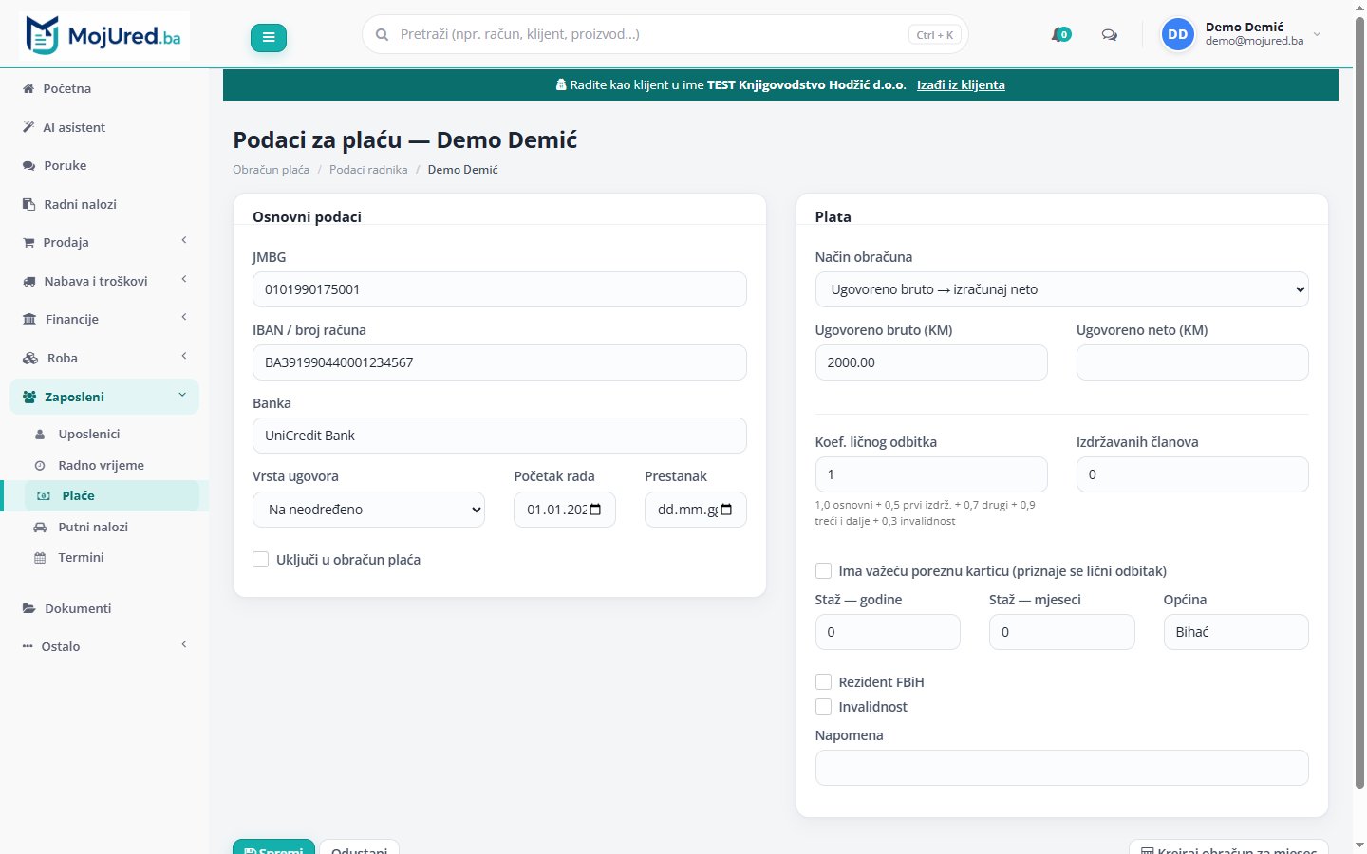The width and height of the screenshot is (1367, 854).
Task: Open the user account dropdown arrow
Action: [x=1317, y=34]
